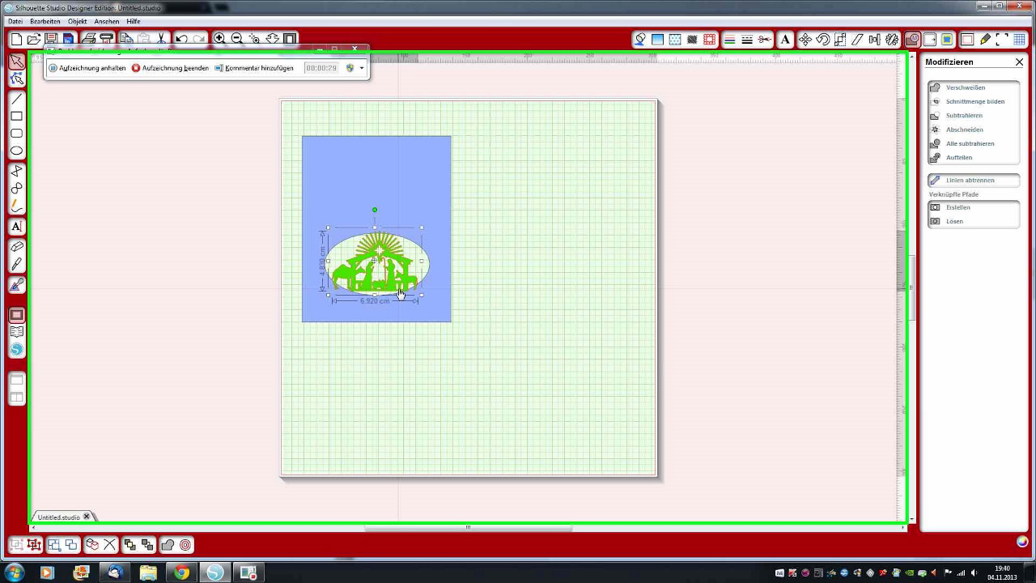
Task: Open the Rotate panel icon
Action: pos(822,39)
